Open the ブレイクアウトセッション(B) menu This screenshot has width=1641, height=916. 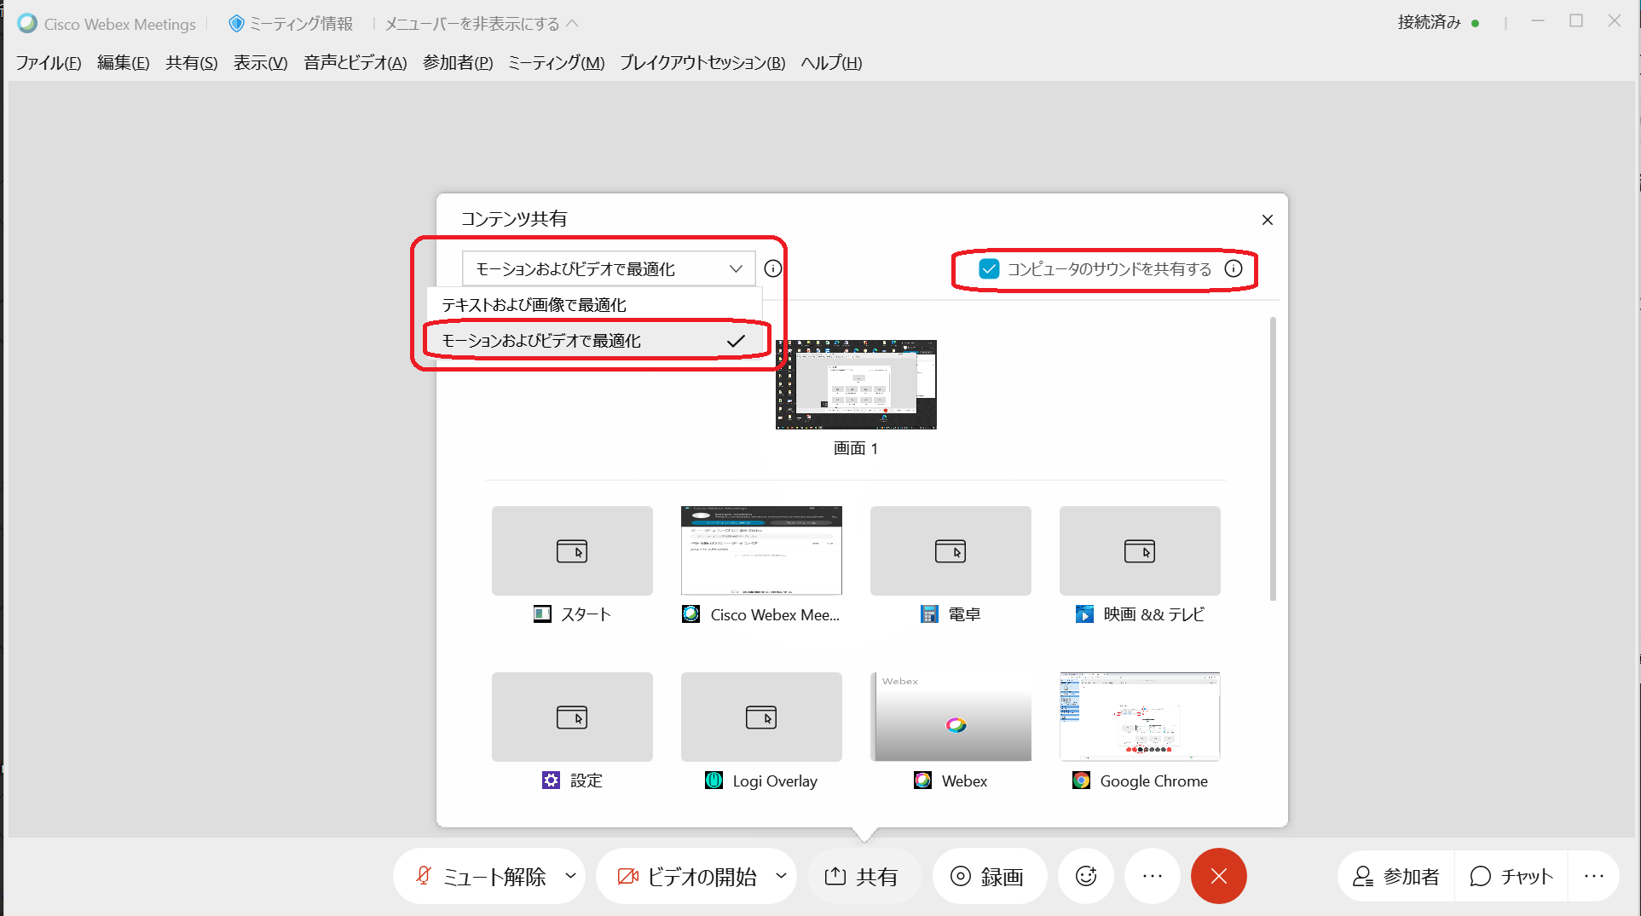(702, 63)
